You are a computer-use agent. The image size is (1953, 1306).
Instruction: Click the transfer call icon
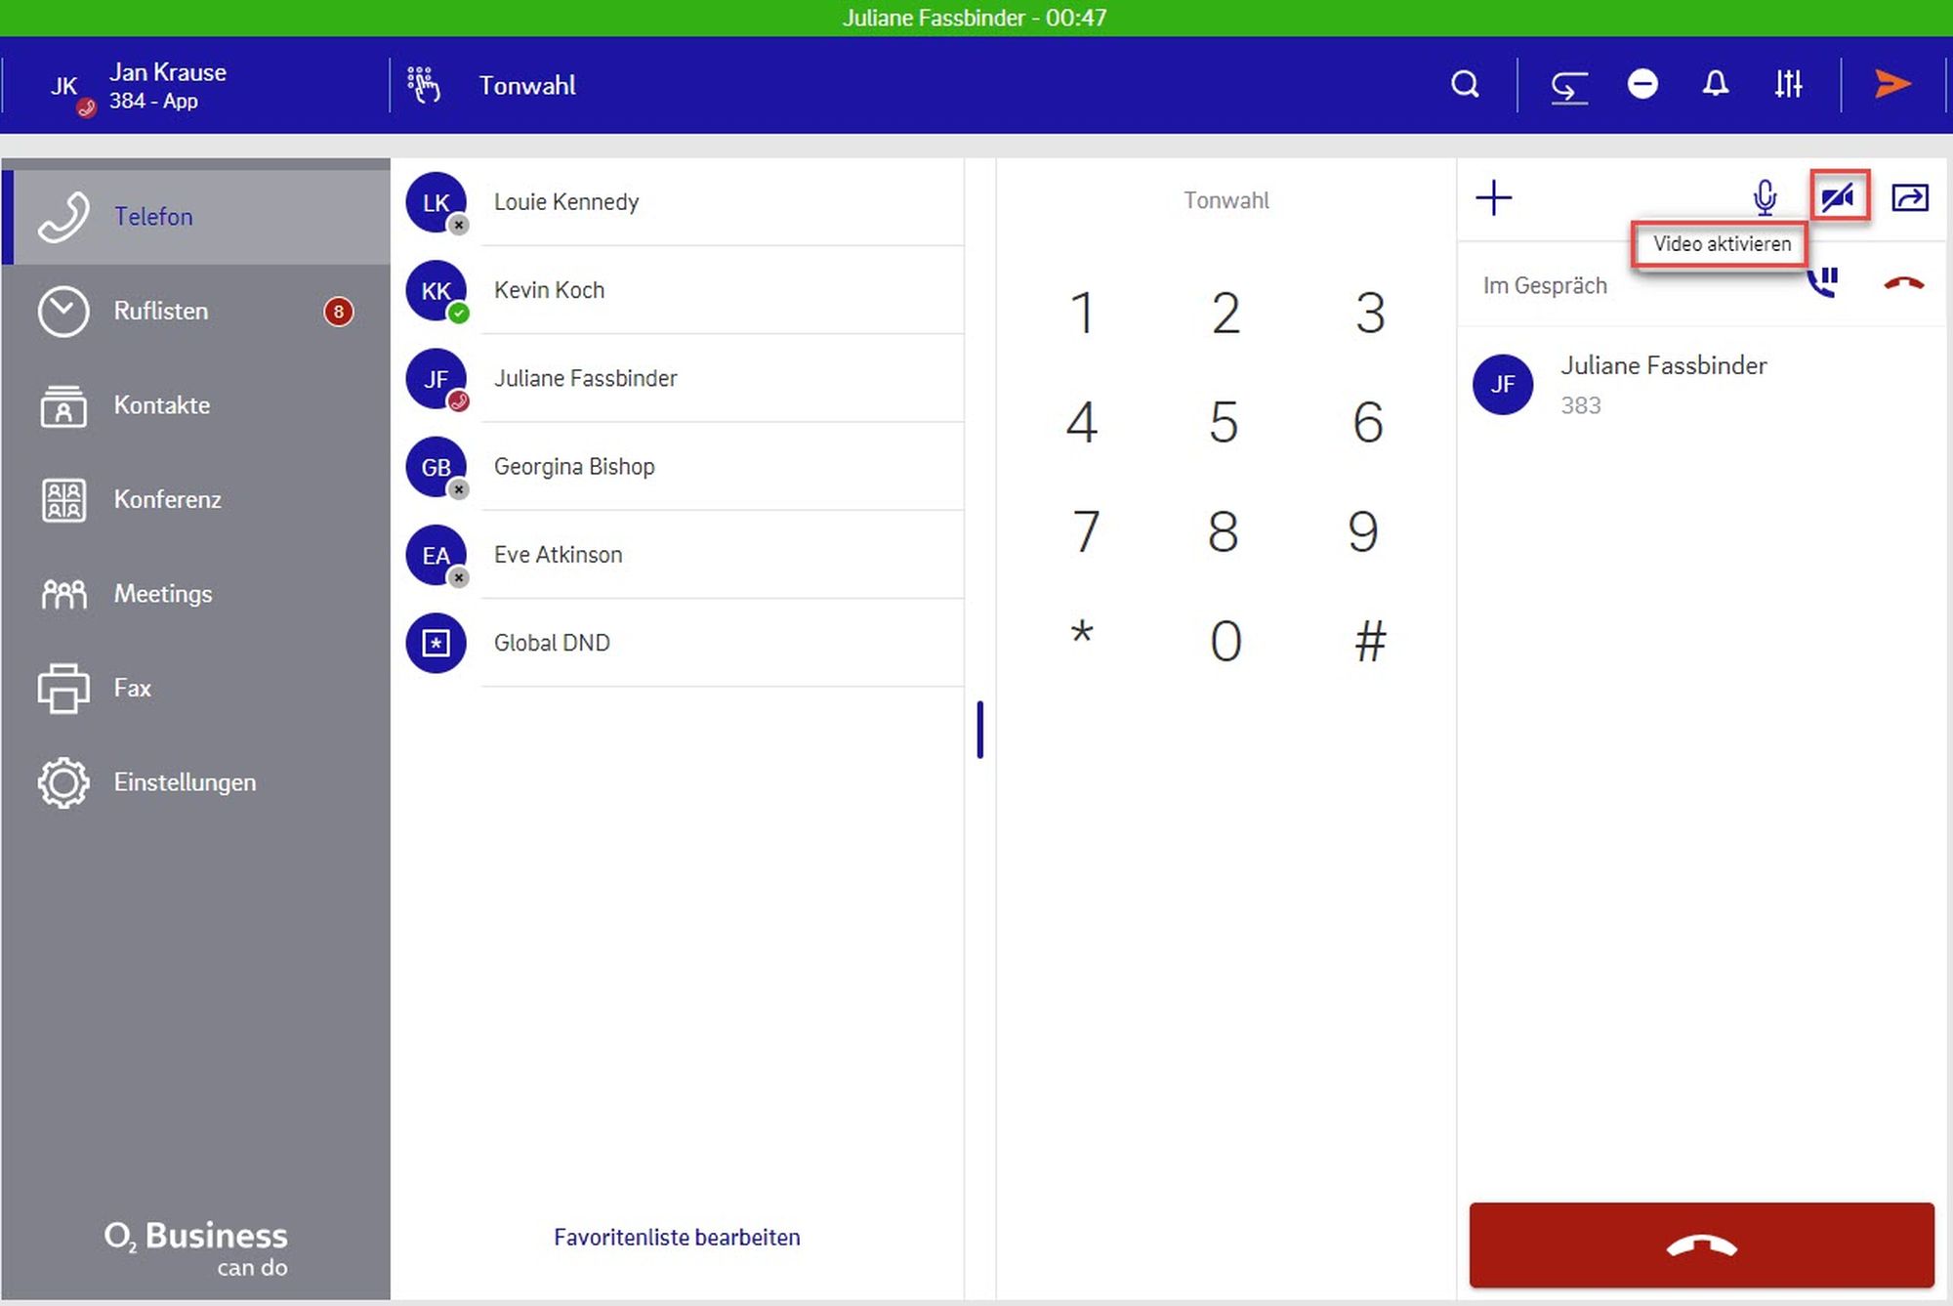(1910, 198)
